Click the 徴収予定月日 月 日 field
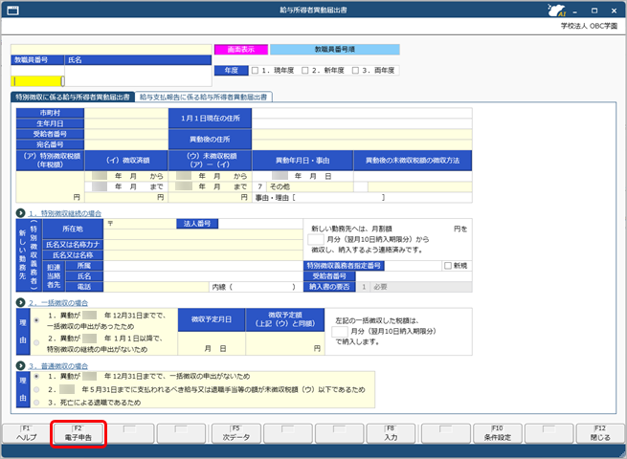This screenshot has width=627, height=459. pyautogui.click(x=212, y=343)
